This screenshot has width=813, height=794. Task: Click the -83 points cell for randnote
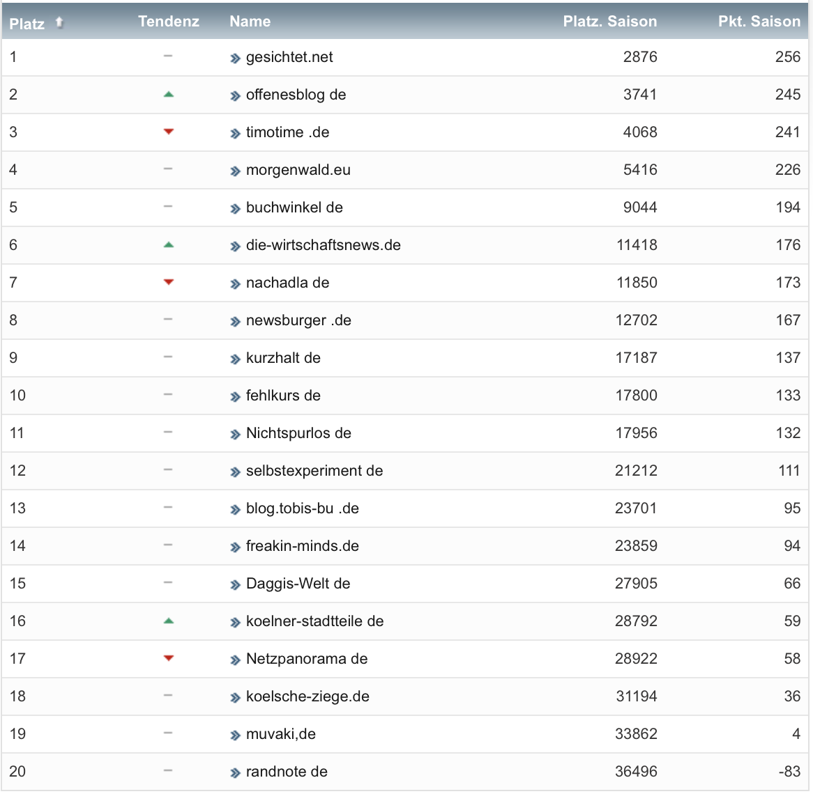(x=789, y=772)
